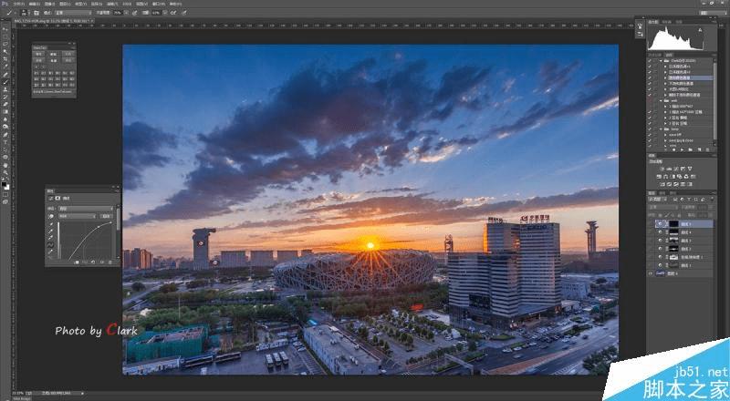Select the Lasso tool
The width and height of the screenshot is (730, 401).
tap(5, 44)
